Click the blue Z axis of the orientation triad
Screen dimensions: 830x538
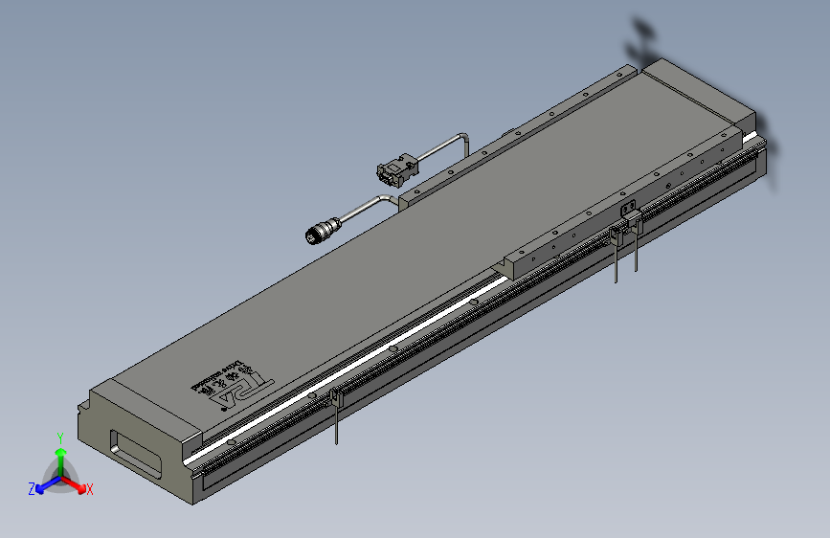pyautogui.click(x=43, y=485)
